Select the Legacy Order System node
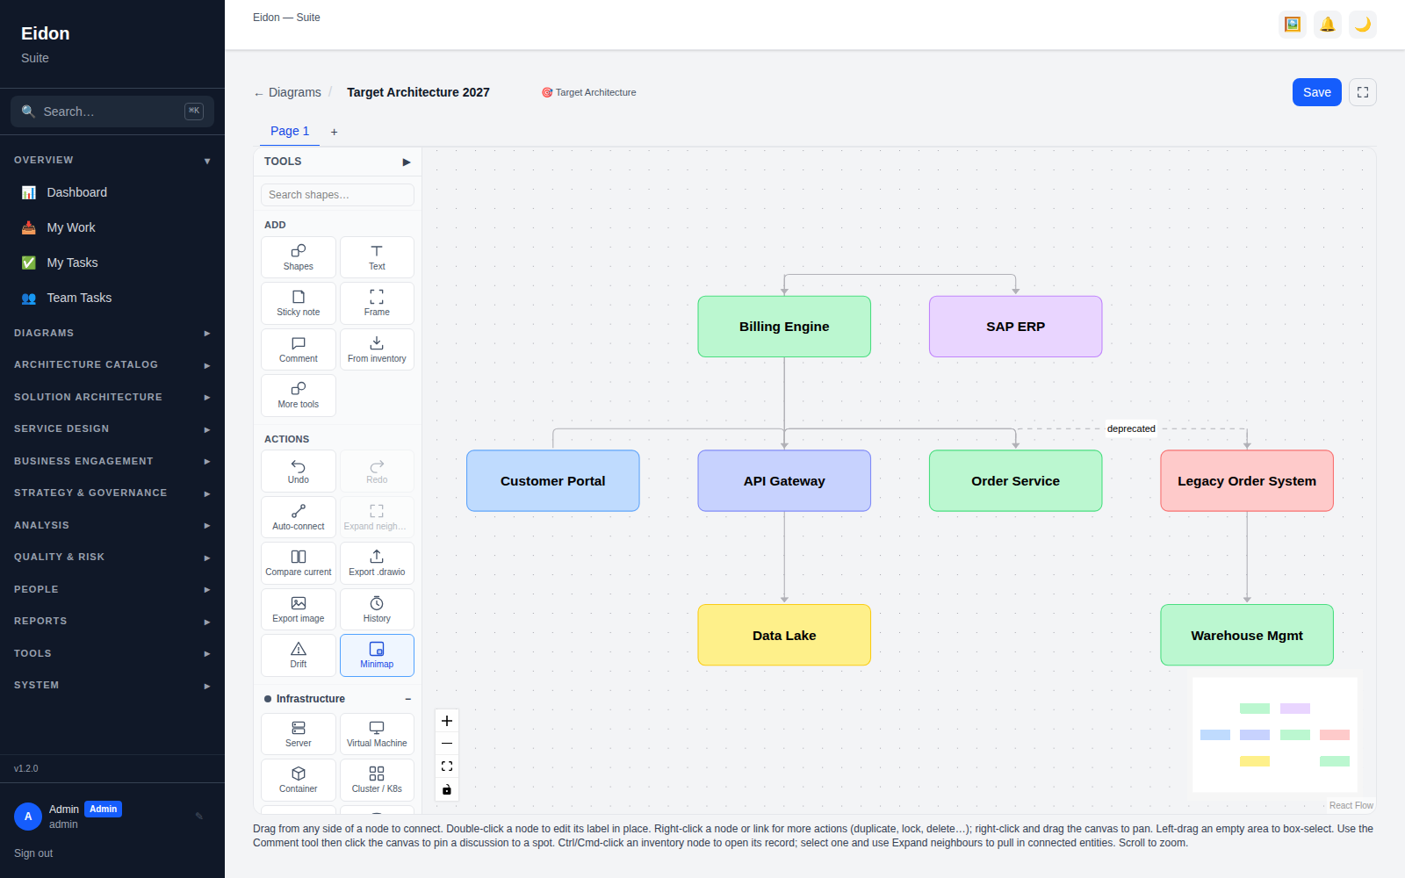This screenshot has width=1405, height=878. tap(1247, 481)
